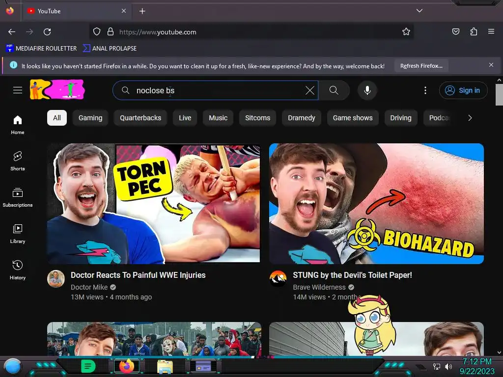
Task: Toggle the YouTube guide hamburger menu
Action: click(x=18, y=90)
